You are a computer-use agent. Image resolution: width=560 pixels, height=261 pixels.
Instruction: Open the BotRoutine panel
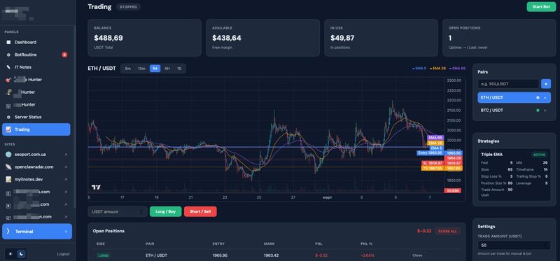36,55
